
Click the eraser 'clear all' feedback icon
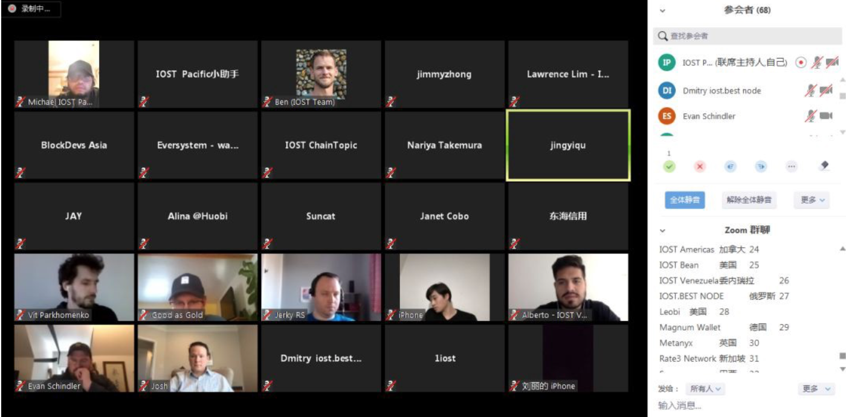coord(824,166)
